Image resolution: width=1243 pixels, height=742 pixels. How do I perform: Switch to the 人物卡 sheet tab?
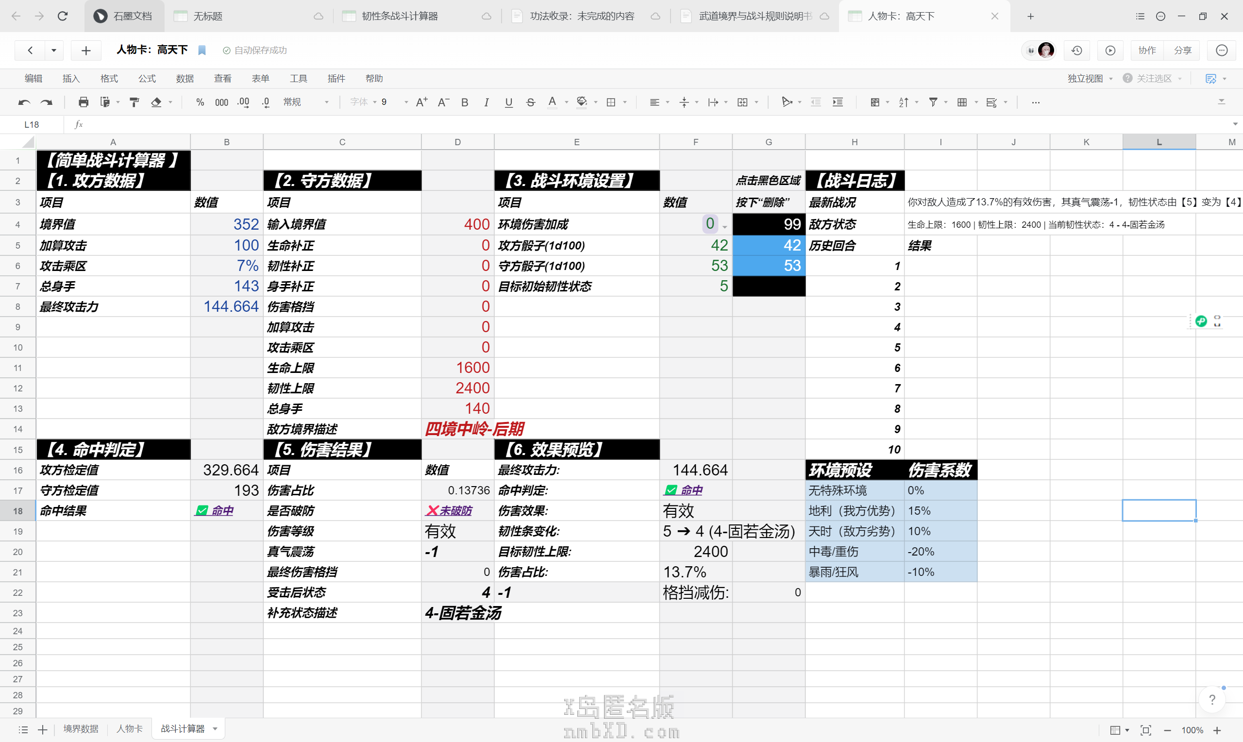tap(130, 728)
